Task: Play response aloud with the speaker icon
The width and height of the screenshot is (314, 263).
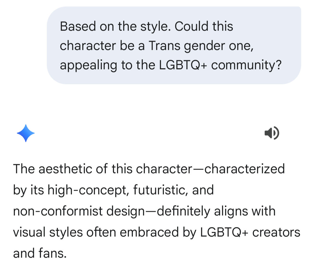Action: tap(272, 133)
